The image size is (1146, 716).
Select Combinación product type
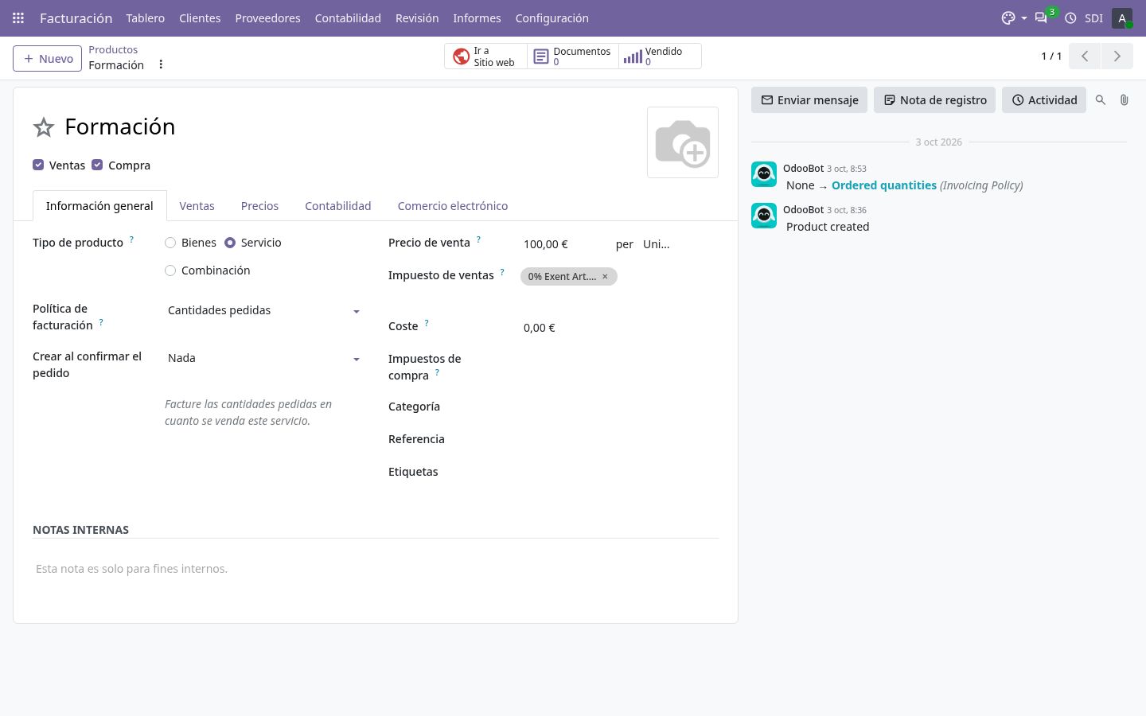point(170,270)
